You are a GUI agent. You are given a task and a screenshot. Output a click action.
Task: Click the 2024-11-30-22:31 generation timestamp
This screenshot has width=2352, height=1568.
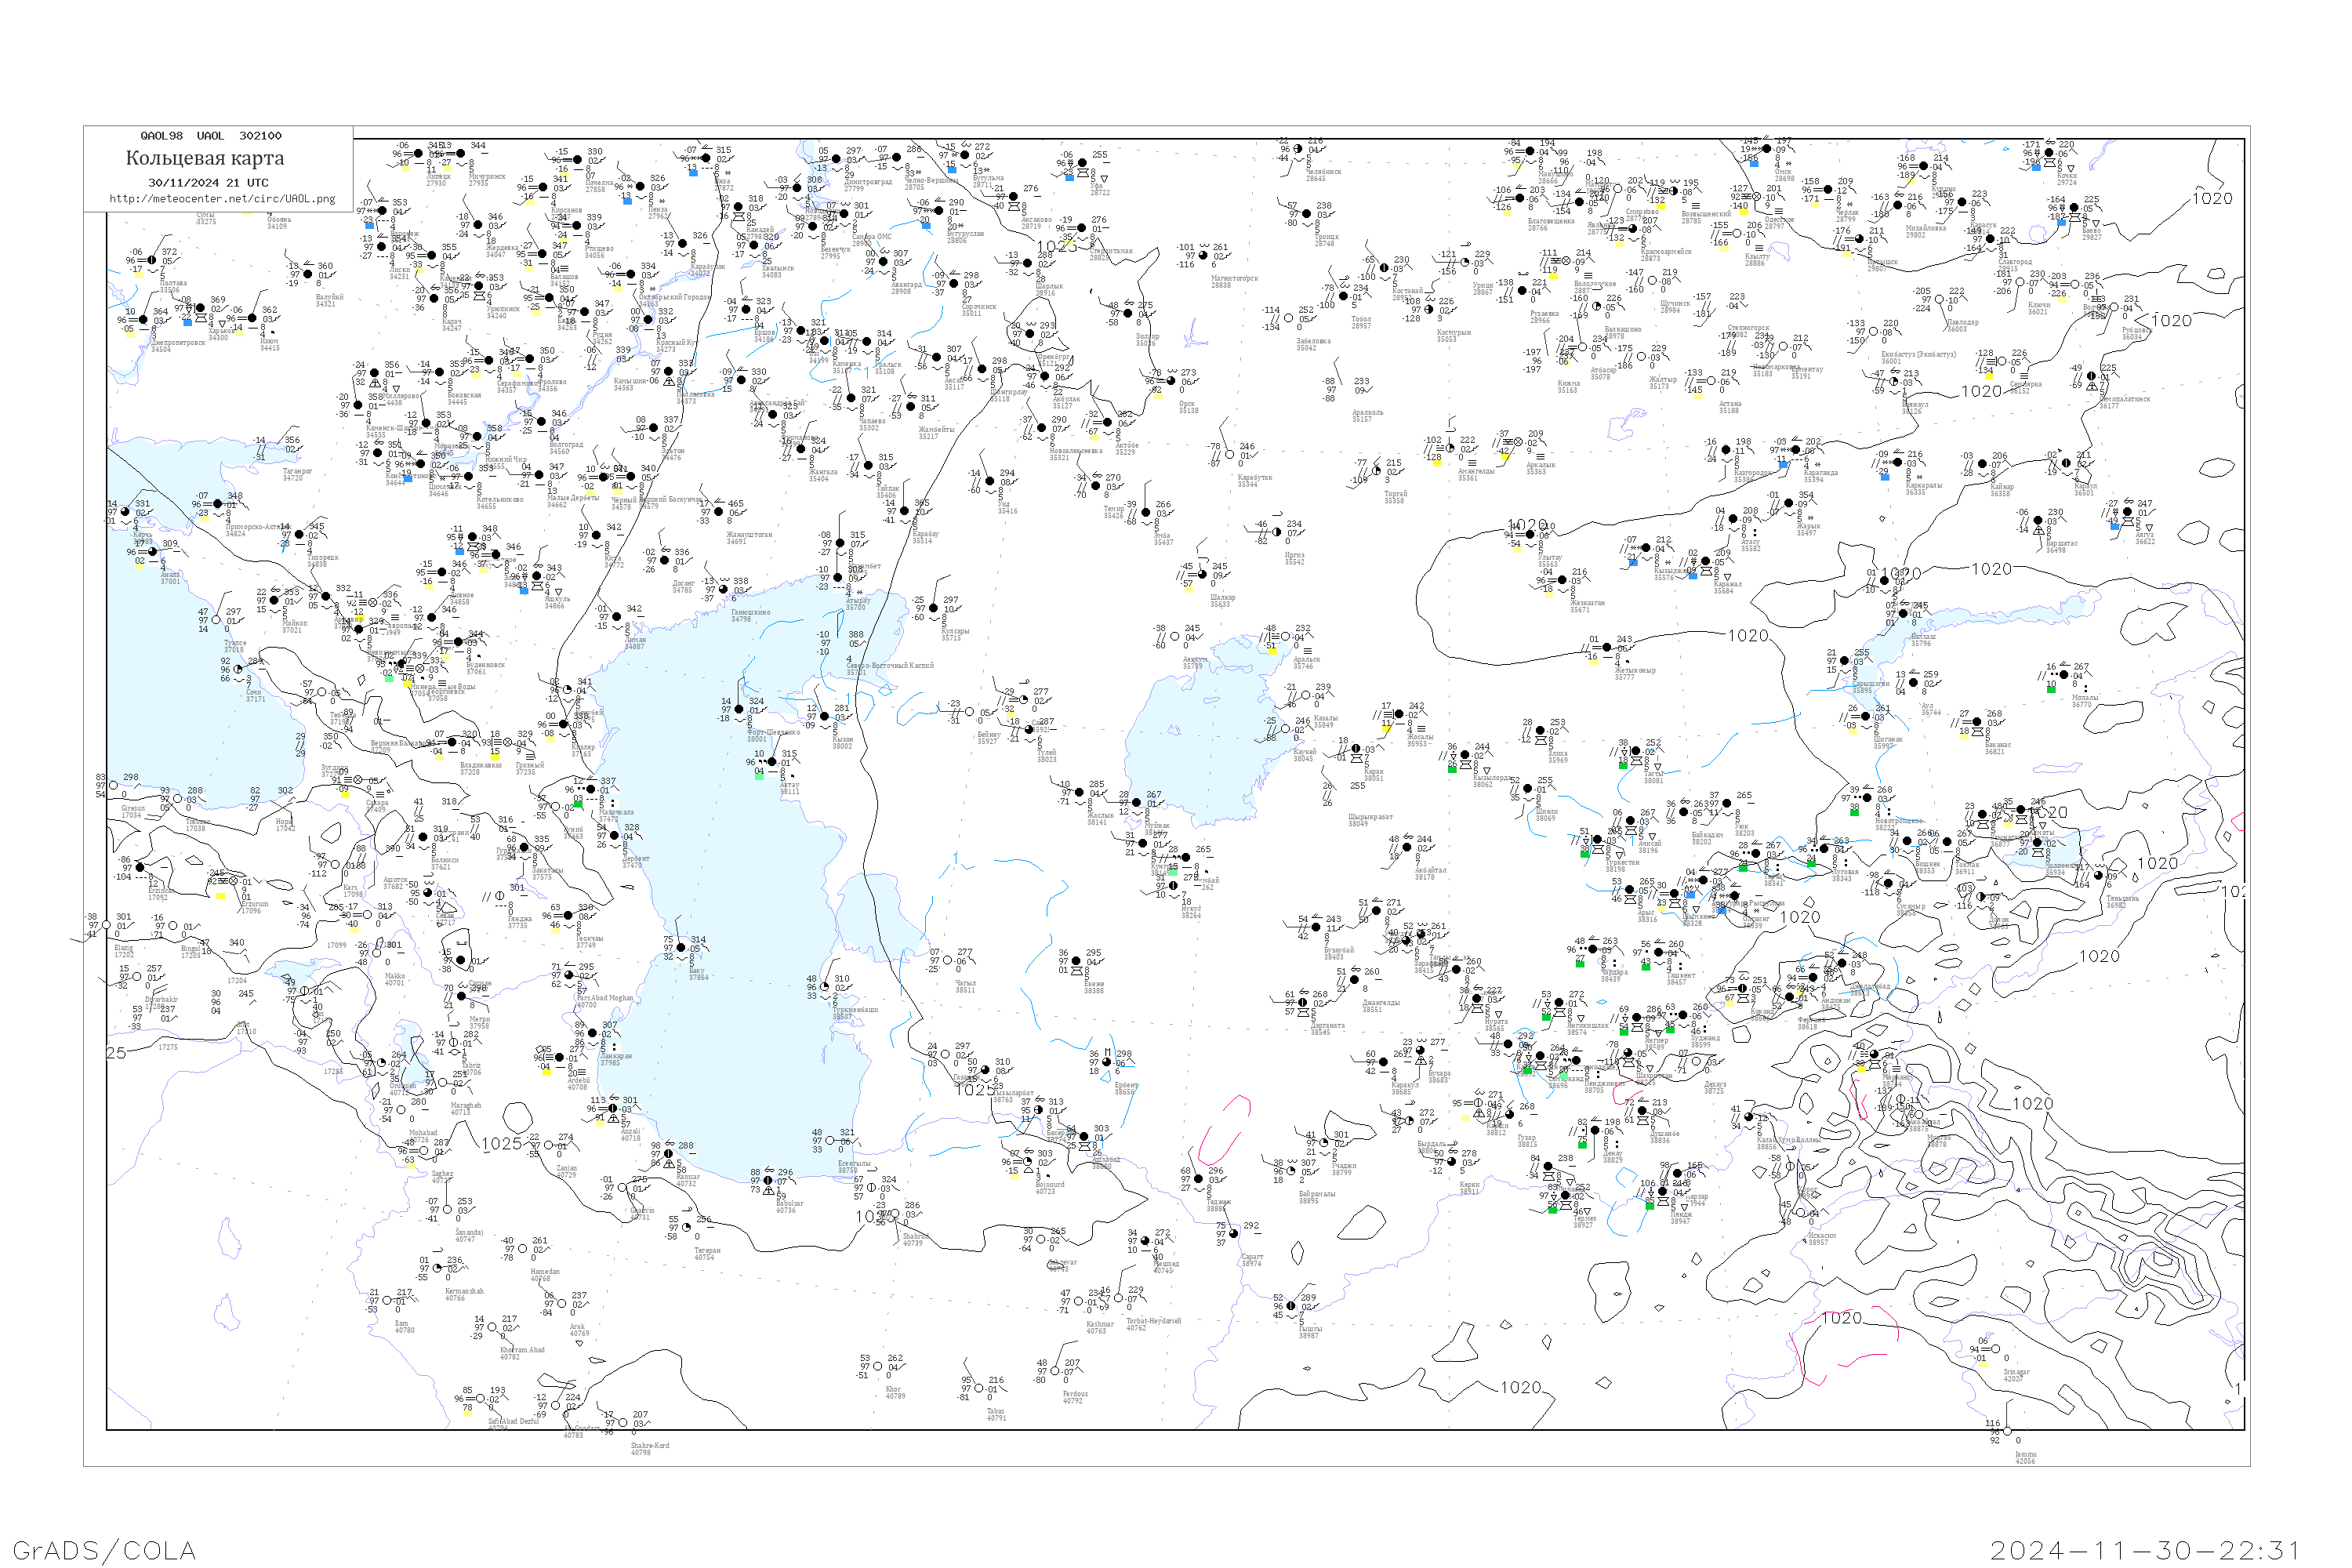click(2144, 1550)
